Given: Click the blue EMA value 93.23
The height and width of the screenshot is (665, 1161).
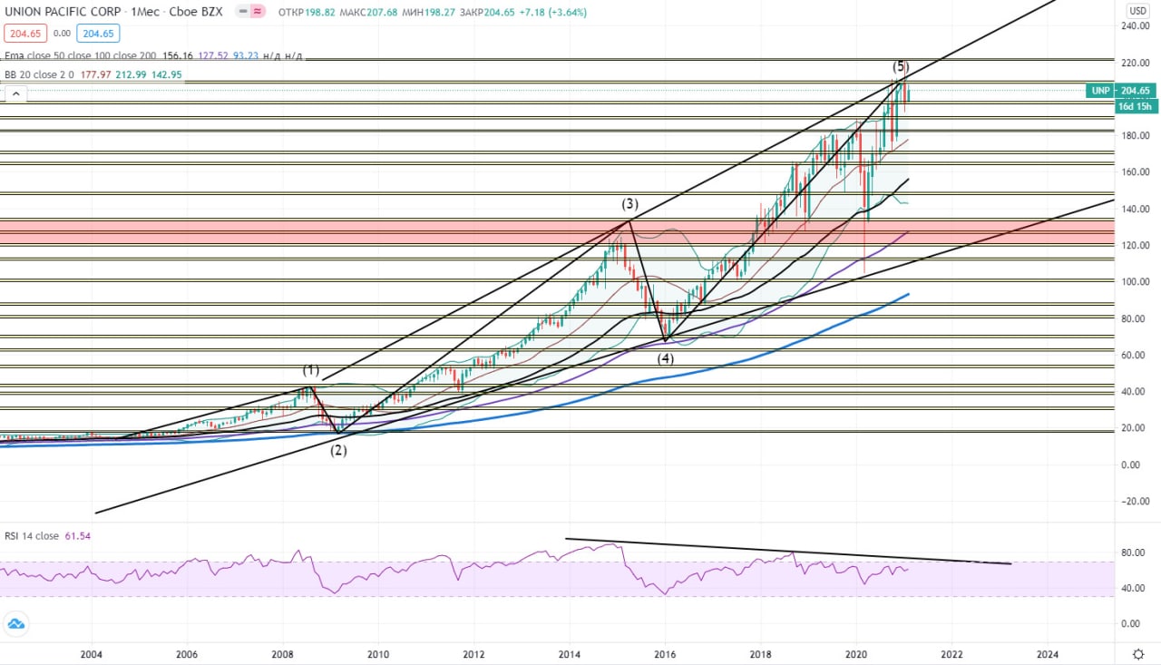Looking at the screenshot, I should 245,55.
